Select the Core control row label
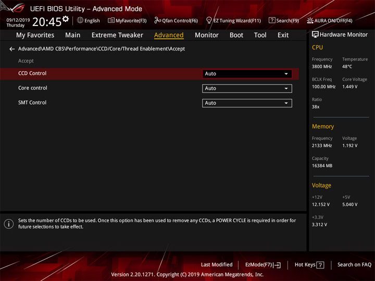 [33, 88]
